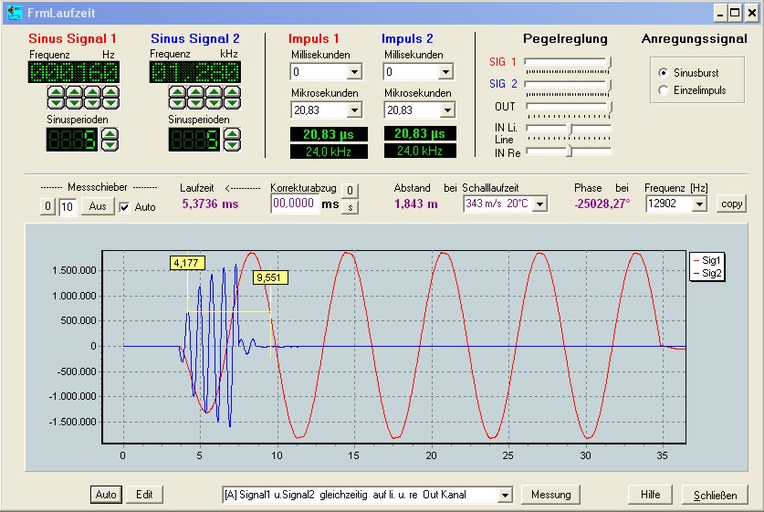Click the Messschieber '0' button

(x=49, y=207)
